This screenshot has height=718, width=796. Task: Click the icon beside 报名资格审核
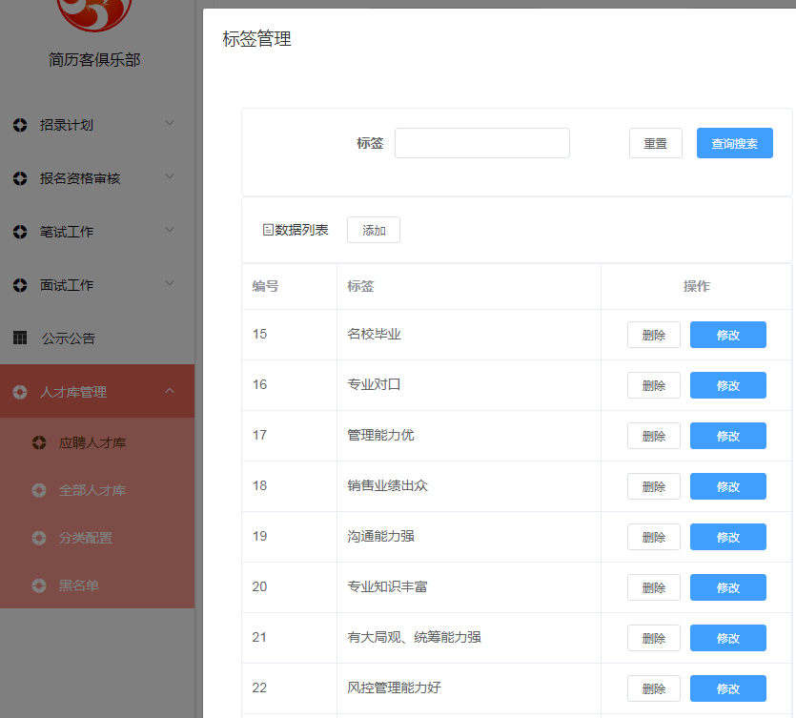point(20,178)
